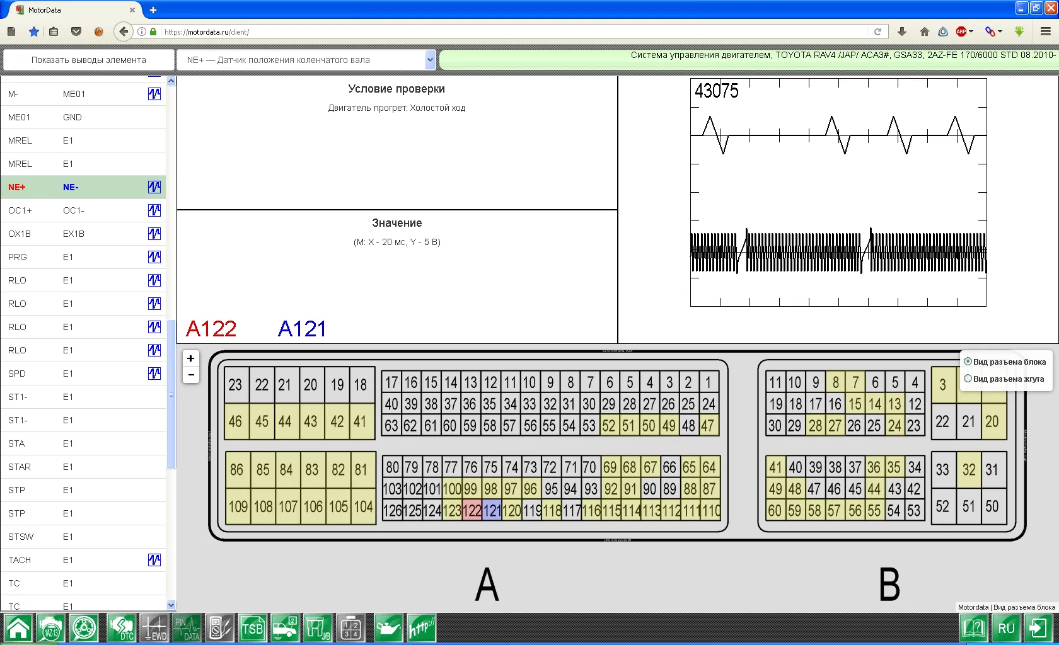Open the help book icon
The height and width of the screenshot is (645, 1059).
point(974,629)
